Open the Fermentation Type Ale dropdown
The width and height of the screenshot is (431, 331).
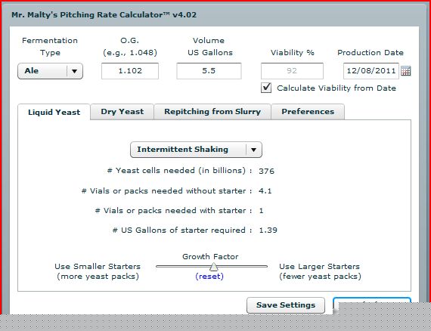51,71
